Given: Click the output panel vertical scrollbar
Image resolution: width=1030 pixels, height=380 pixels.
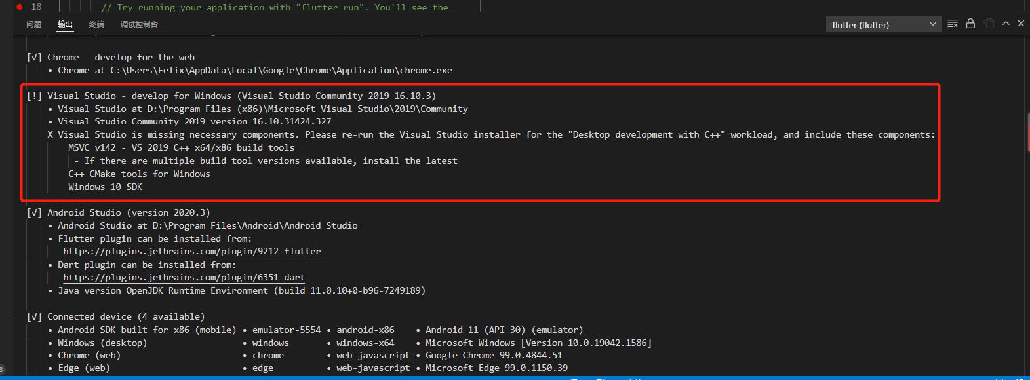Looking at the screenshot, I should (1026, 131).
